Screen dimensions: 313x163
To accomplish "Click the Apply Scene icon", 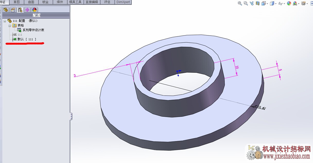I will pyautogui.click(x=295, y=3).
